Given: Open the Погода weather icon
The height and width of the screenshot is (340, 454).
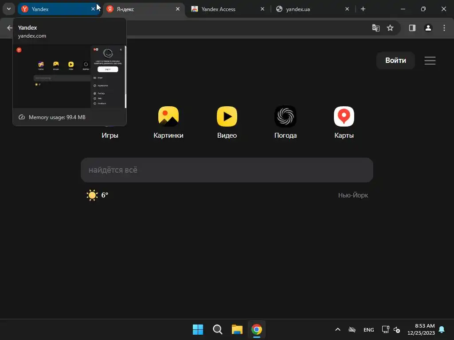Looking at the screenshot, I should tap(286, 116).
